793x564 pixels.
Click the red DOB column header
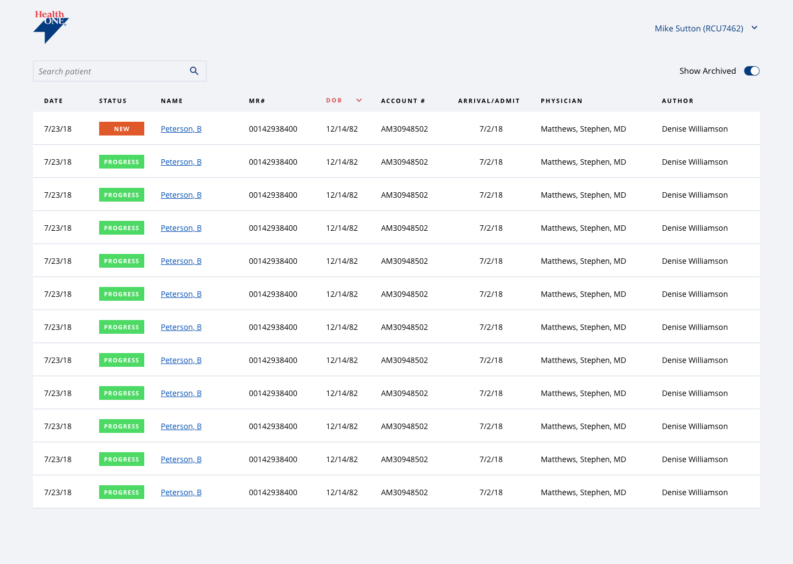(334, 100)
